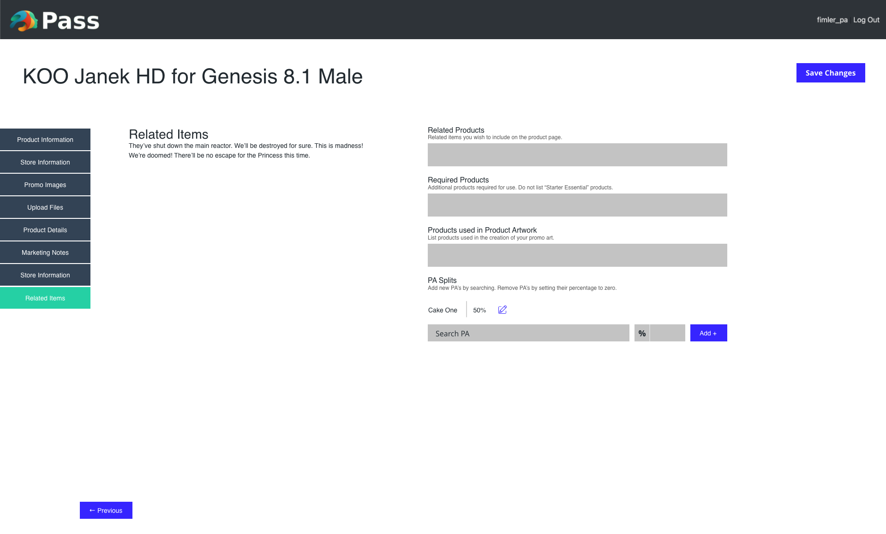Screen dimensions: 886x534
Task: Edit Cake One's 50% split using pencil icon
Action: (x=503, y=310)
